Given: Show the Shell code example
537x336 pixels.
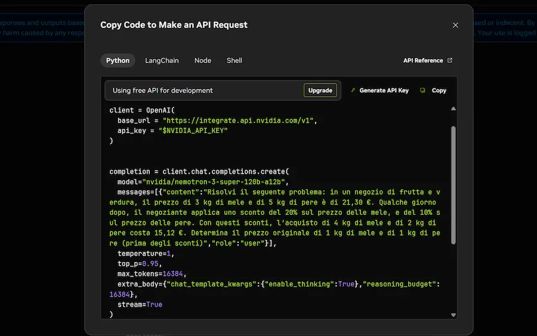Looking at the screenshot, I should pyautogui.click(x=234, y=60).
